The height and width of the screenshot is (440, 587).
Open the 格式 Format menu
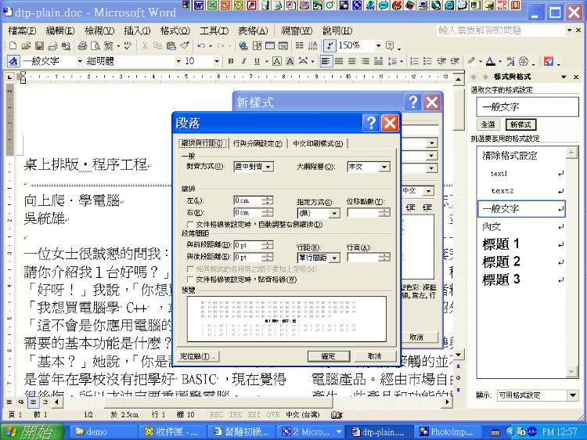175,31
